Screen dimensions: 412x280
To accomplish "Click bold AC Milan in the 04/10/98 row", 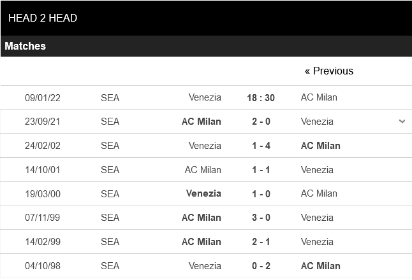I will [x=320, y=266].
